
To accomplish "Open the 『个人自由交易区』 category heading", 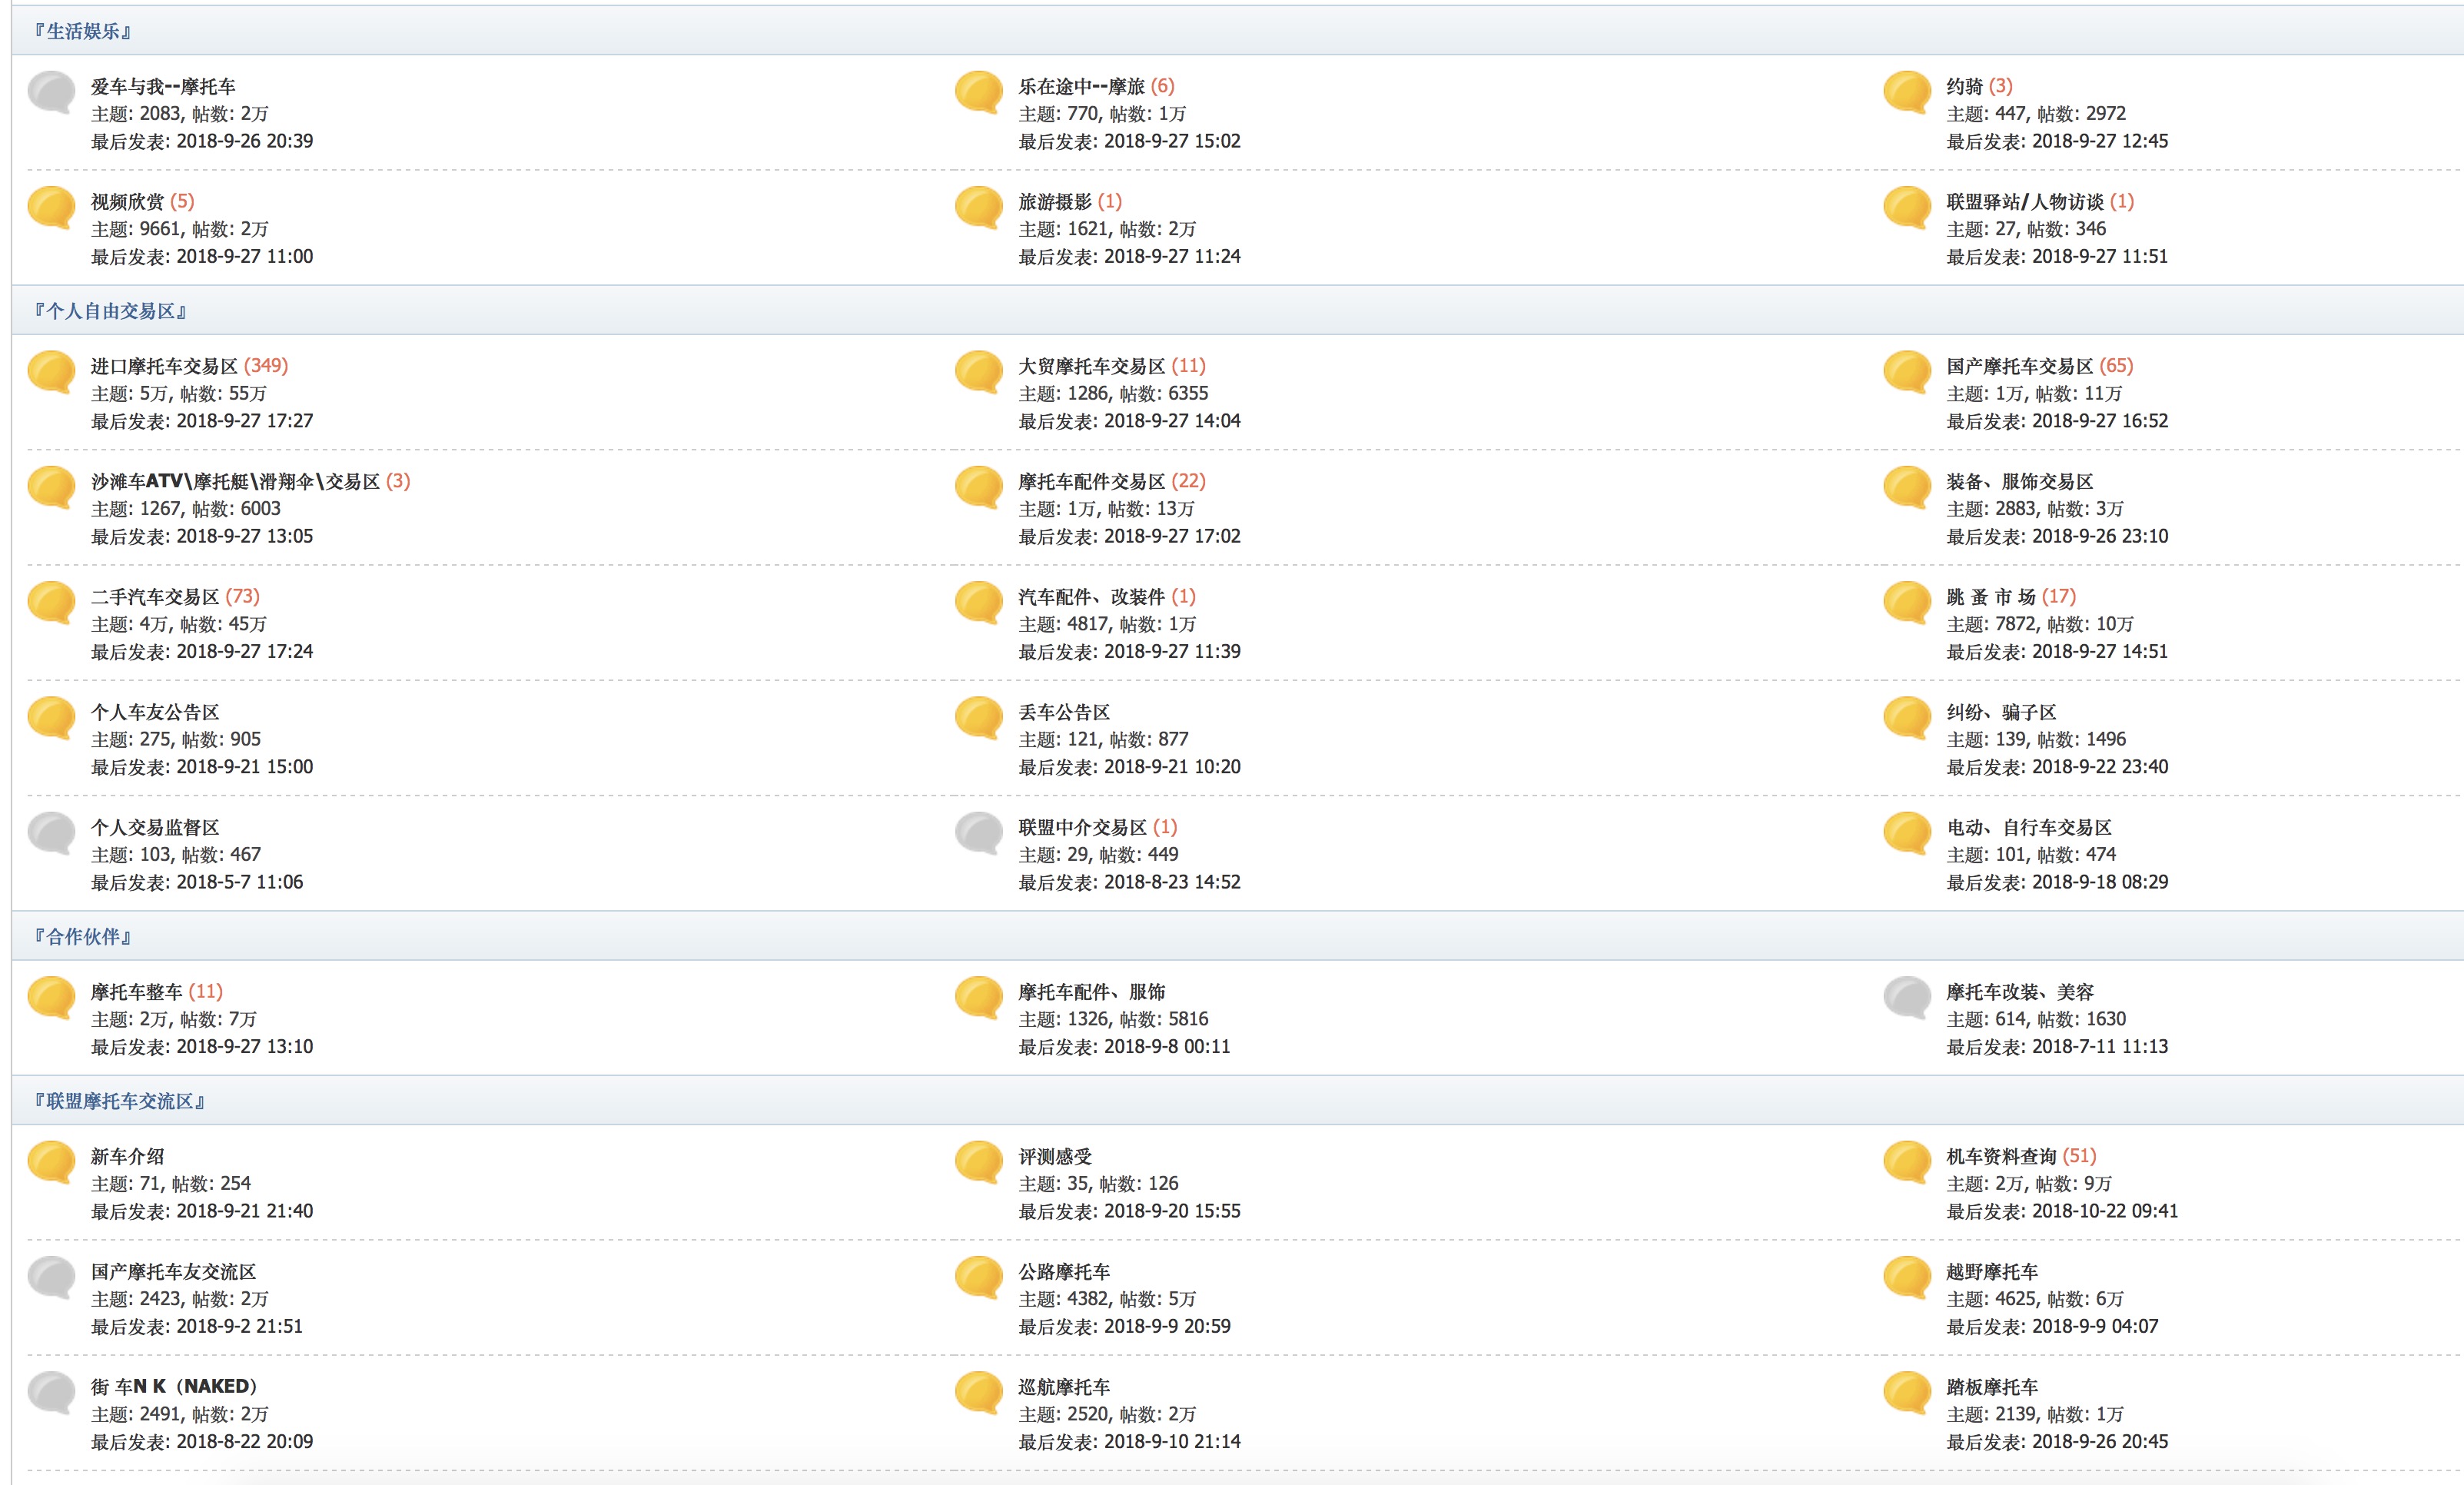I will point(111,311).
